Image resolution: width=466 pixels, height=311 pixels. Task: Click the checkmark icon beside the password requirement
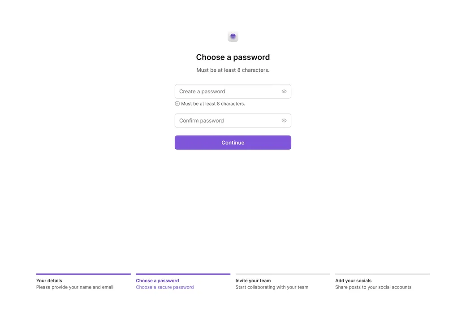point(177,103)
